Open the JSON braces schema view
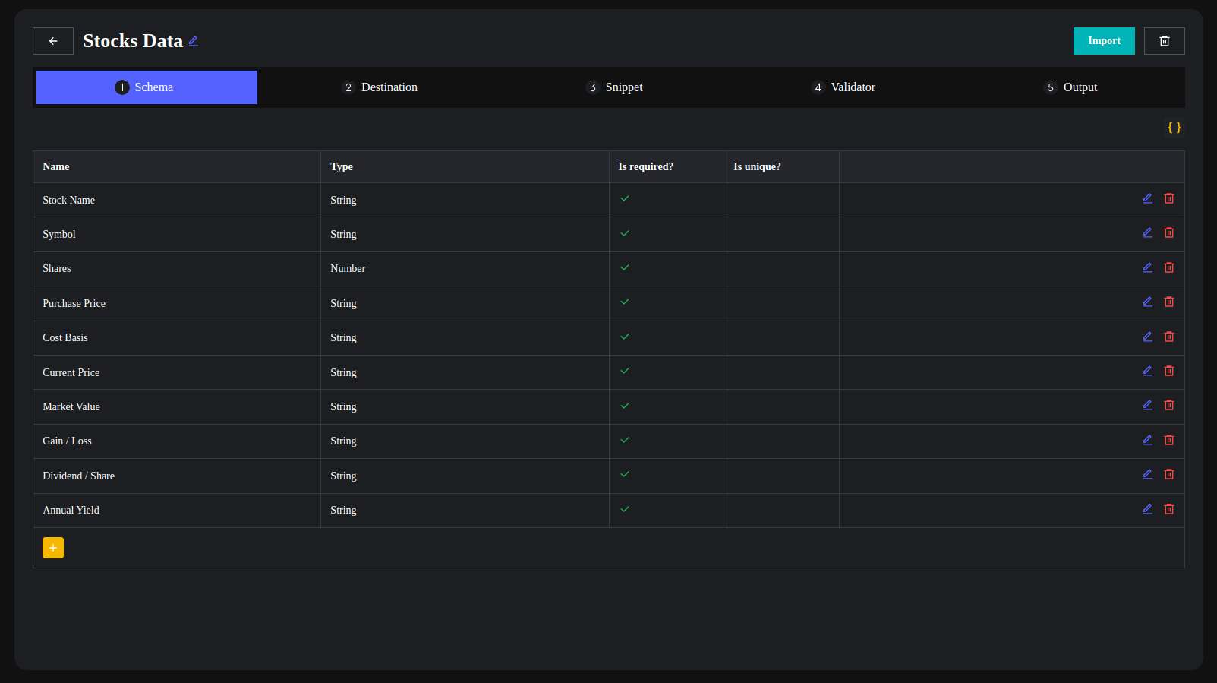1217x683 pixels. coord(1174,128)
